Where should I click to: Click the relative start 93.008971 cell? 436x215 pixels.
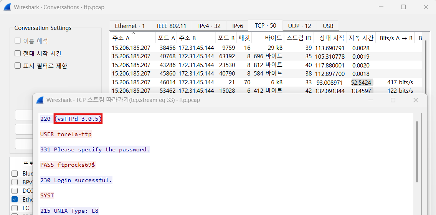pyautogui.click(x=330, y=82)
